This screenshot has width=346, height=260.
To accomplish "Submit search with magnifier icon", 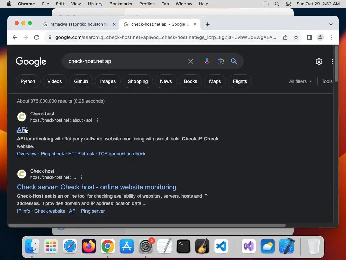I will 234,61.
